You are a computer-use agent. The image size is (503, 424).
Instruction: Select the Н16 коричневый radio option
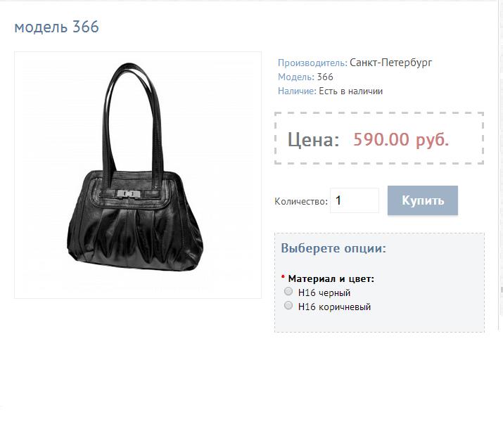coord(288,305)
